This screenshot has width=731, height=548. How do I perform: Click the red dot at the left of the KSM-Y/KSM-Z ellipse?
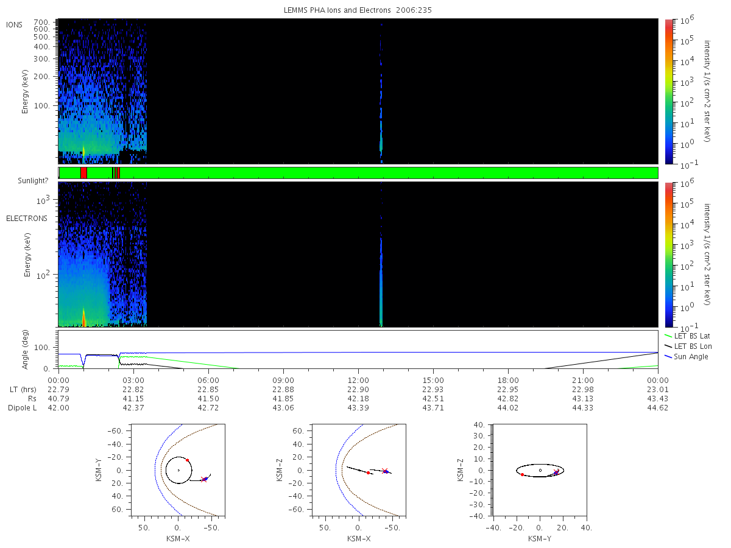click(522, 474)
